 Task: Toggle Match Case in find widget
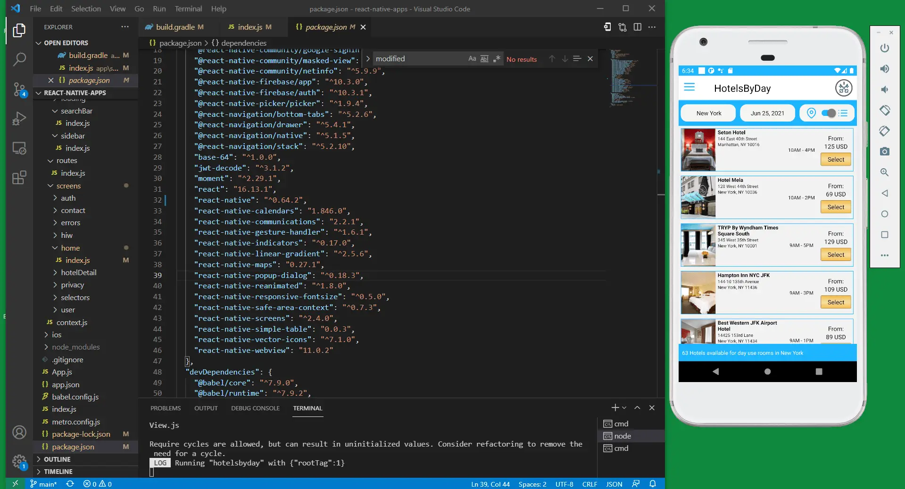pyautogui.click(x=472, y=59)
